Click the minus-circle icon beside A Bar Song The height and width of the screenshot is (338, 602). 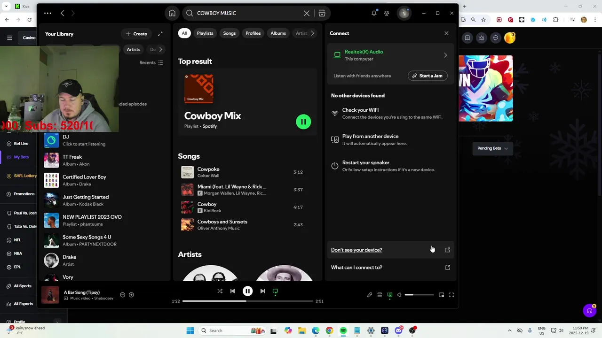[122, 295]
